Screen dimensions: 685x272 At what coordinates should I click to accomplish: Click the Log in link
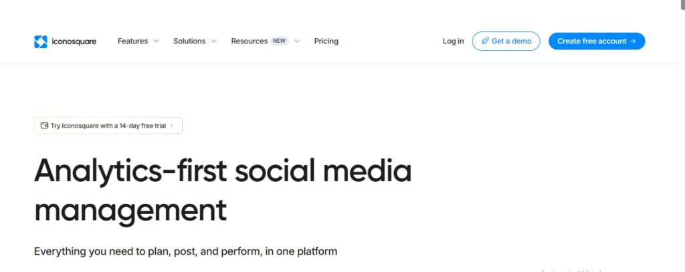(x=453, y=41)
